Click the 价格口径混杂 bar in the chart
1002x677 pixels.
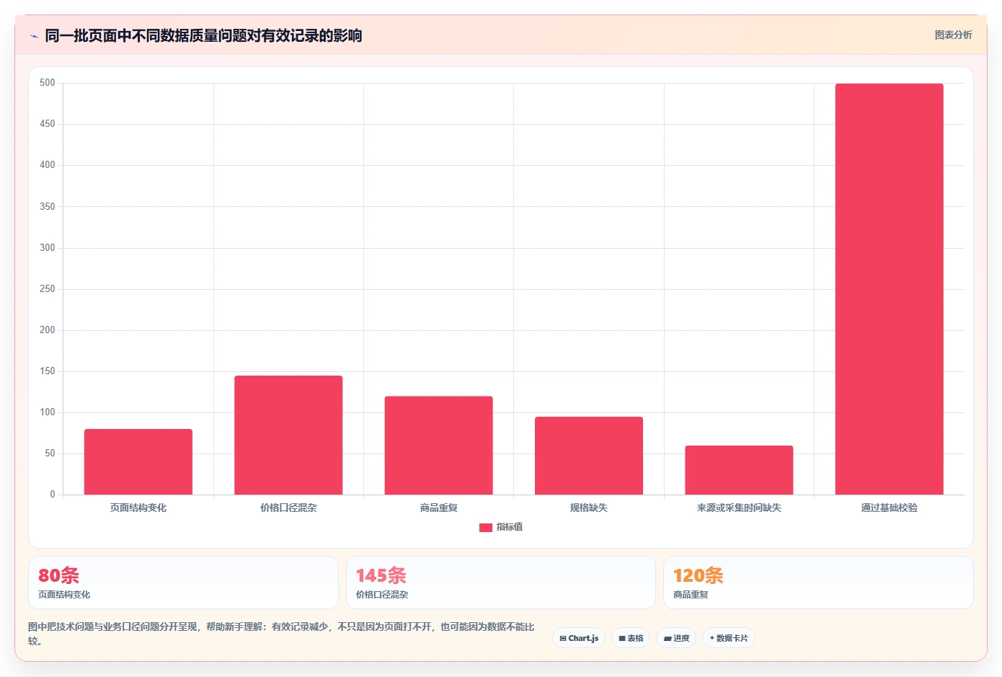tap(288, 435)
